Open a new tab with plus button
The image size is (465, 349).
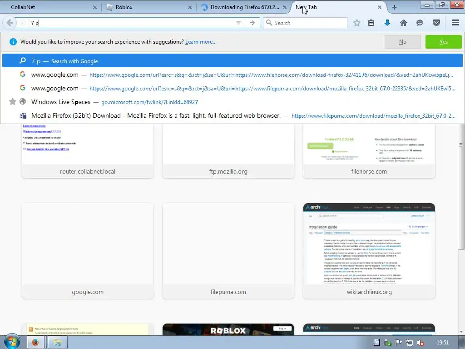point(395,7)
